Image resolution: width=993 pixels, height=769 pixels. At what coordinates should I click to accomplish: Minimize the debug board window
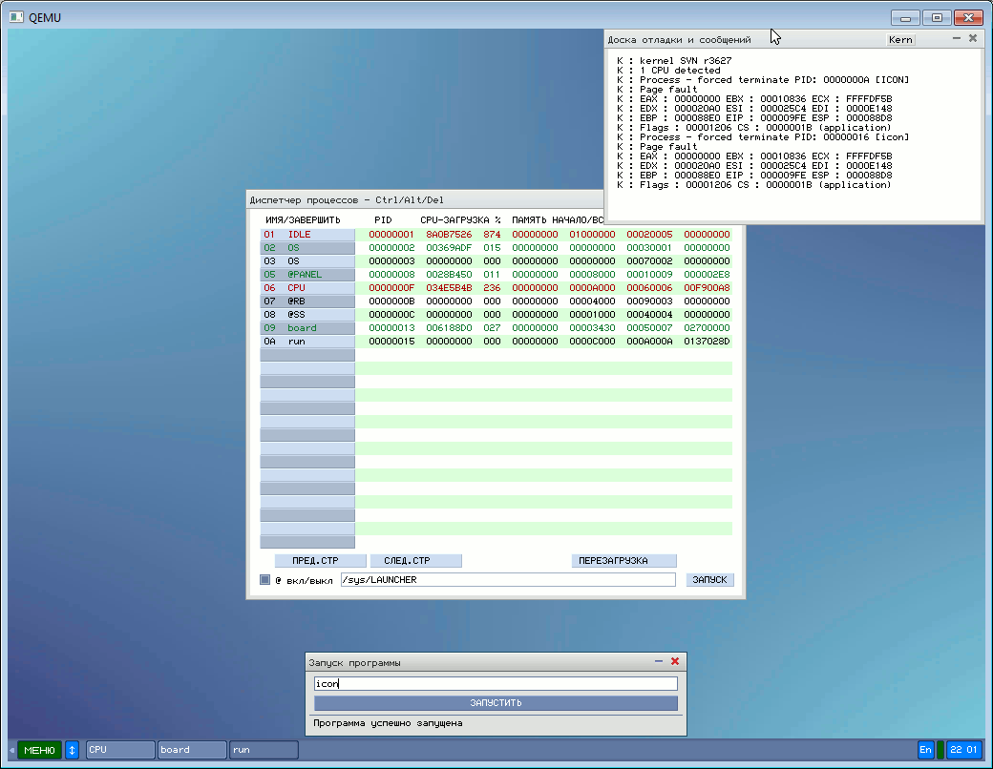(957, 38)
